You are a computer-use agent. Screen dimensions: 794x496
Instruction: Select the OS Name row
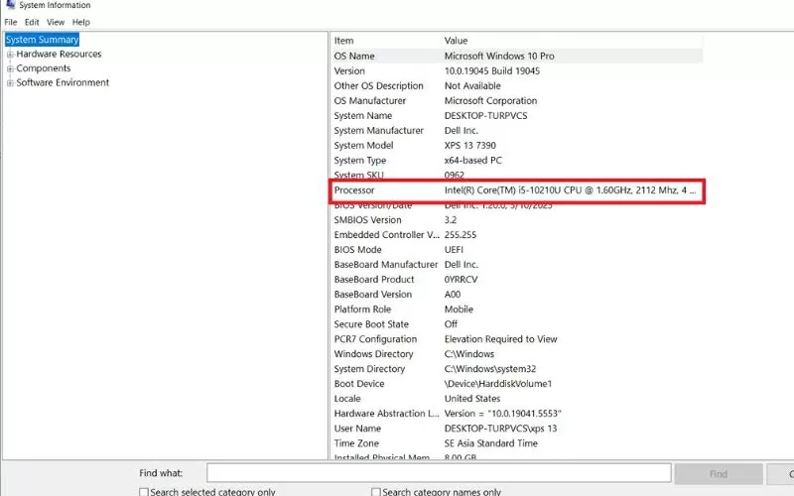[516, 57]
